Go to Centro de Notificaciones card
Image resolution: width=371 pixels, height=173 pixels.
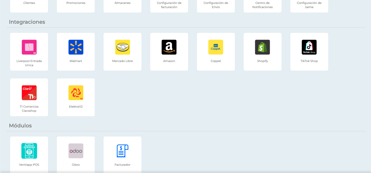pos(262,6)
